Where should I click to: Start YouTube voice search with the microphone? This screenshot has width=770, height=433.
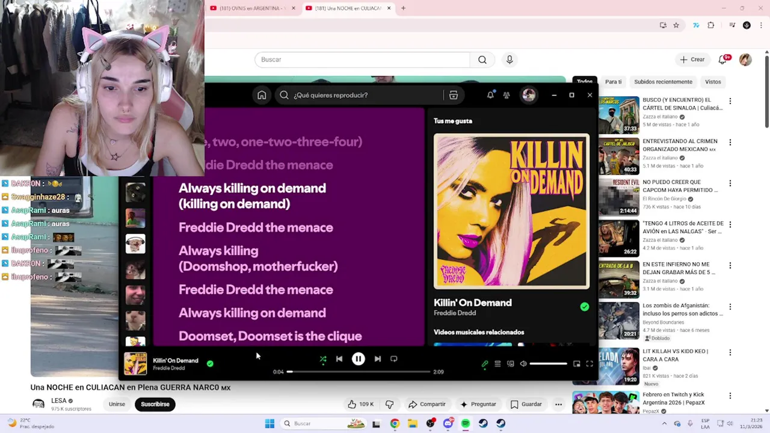(x=510, y=60)
